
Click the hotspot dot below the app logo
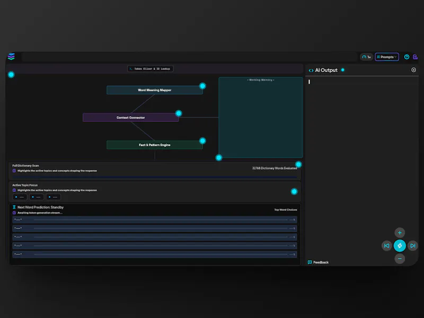click(x=11, y=75)
